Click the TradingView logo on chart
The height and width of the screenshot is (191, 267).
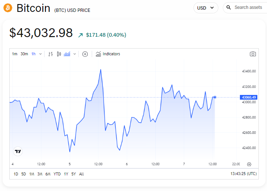[18, 151]
